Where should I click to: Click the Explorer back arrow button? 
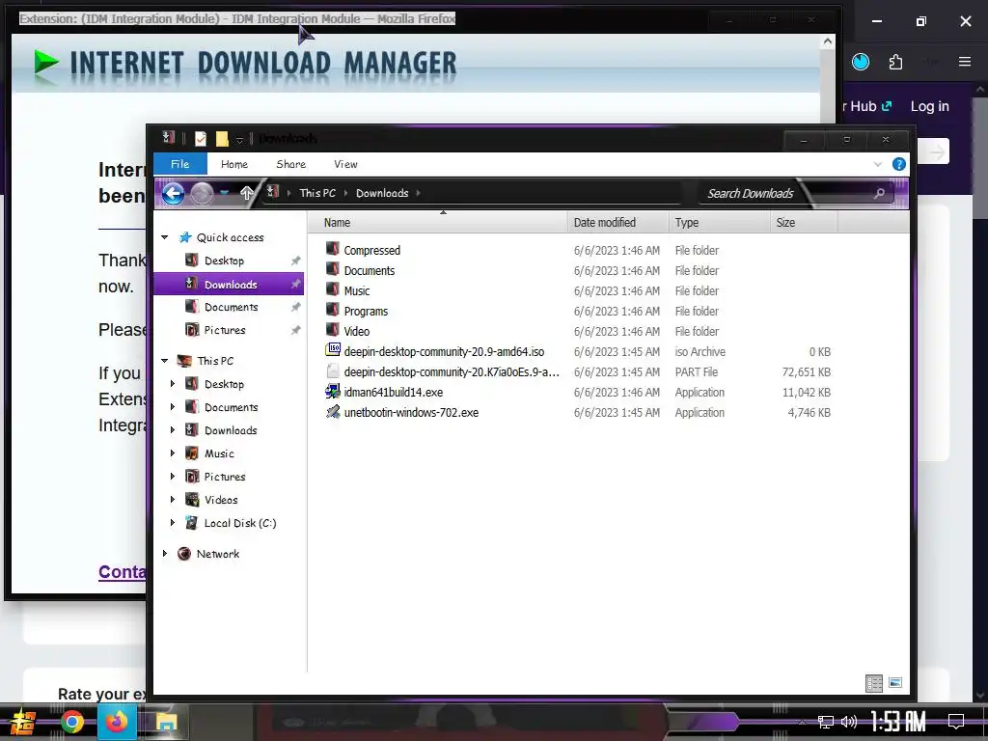174,193
